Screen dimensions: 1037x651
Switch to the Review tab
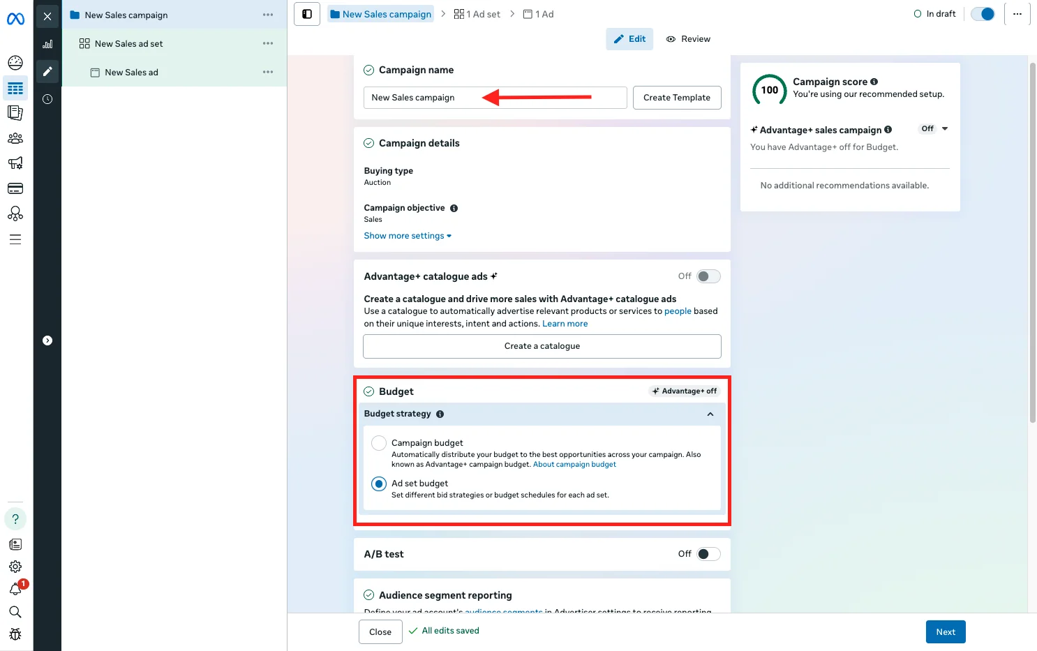[688, 39]
